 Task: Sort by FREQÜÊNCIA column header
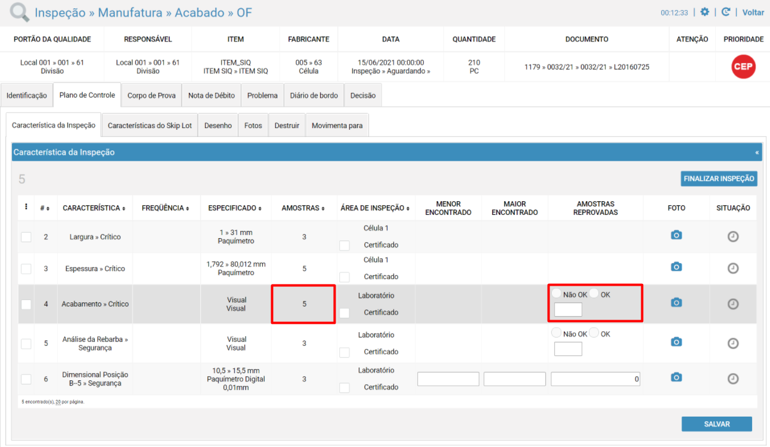[x=166, y=208]
